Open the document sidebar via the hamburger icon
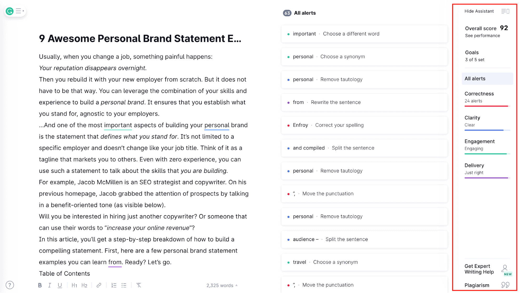This screenshot has width=523, height=293. click(x=19, y=11)
